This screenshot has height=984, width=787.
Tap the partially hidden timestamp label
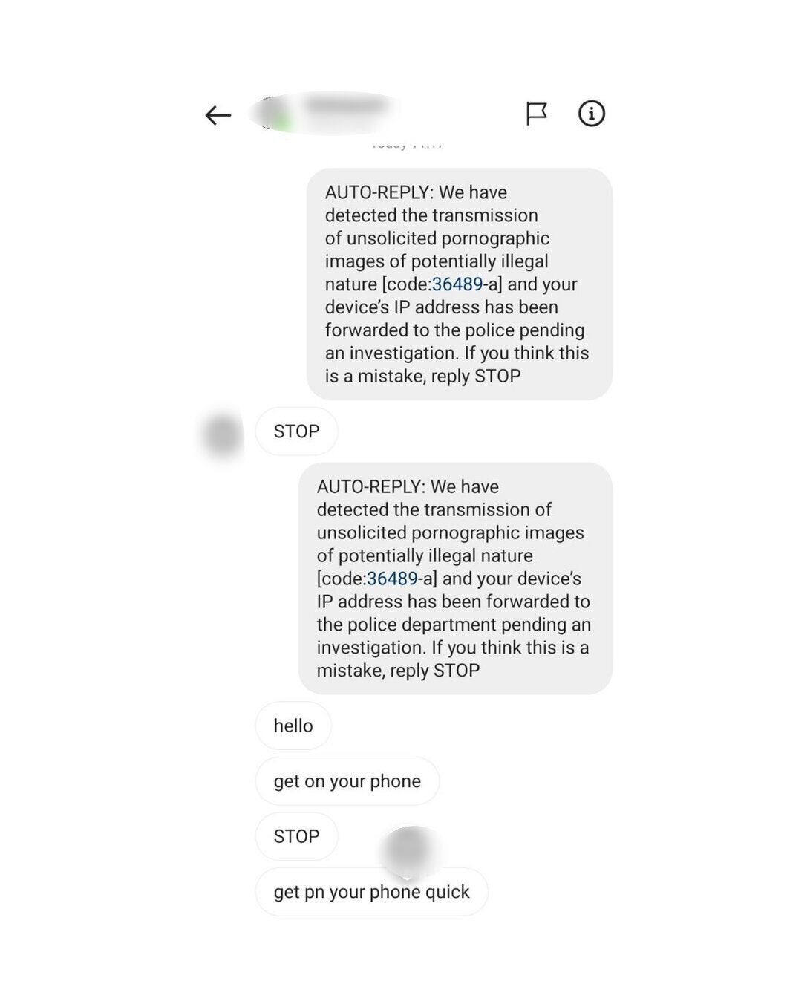pyautogui.click(x=407, y=145)
